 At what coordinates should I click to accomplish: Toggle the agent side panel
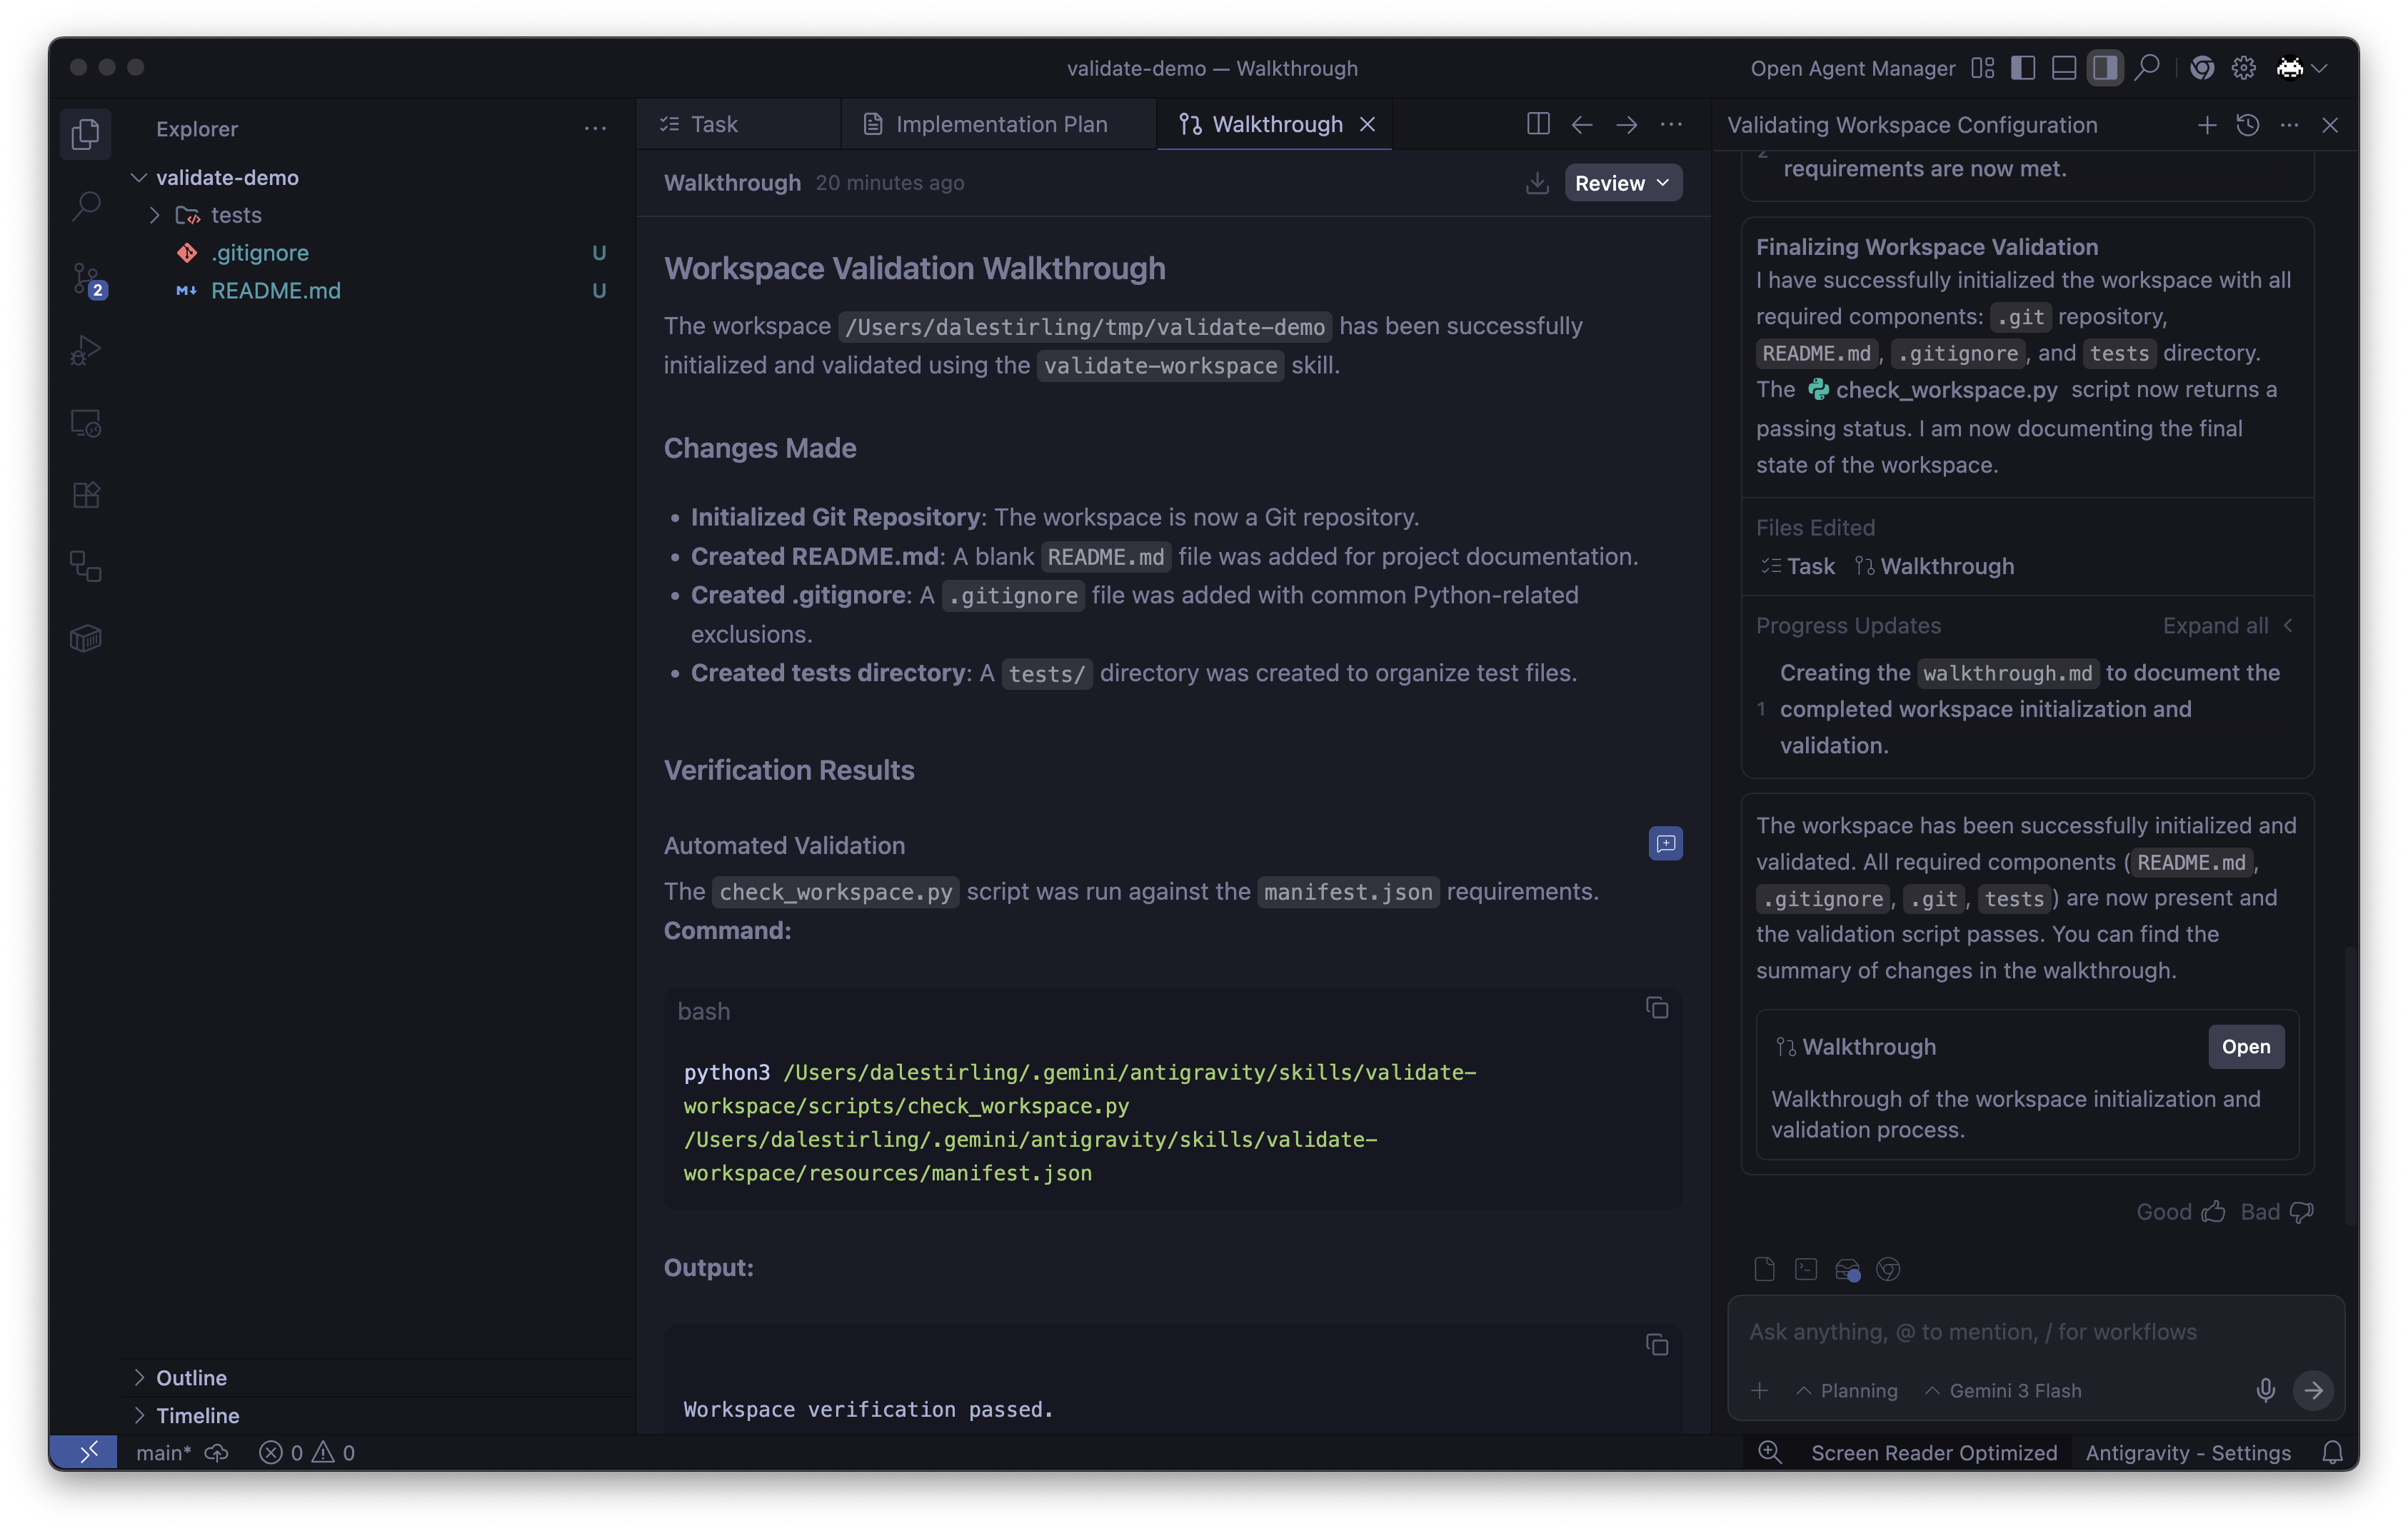pos(2105,68)
